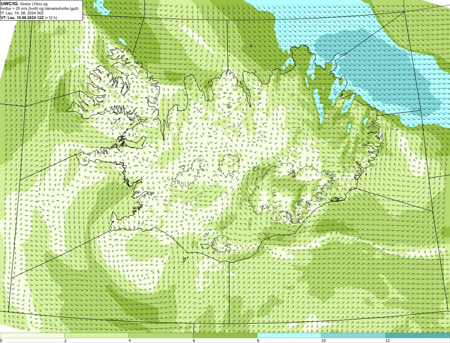
Task: Click the "2" label on the color scale
Action: 65,341
